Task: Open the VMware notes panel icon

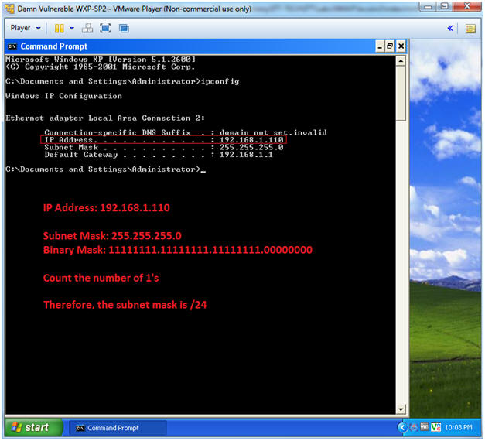Action: (x=470, y=29)
